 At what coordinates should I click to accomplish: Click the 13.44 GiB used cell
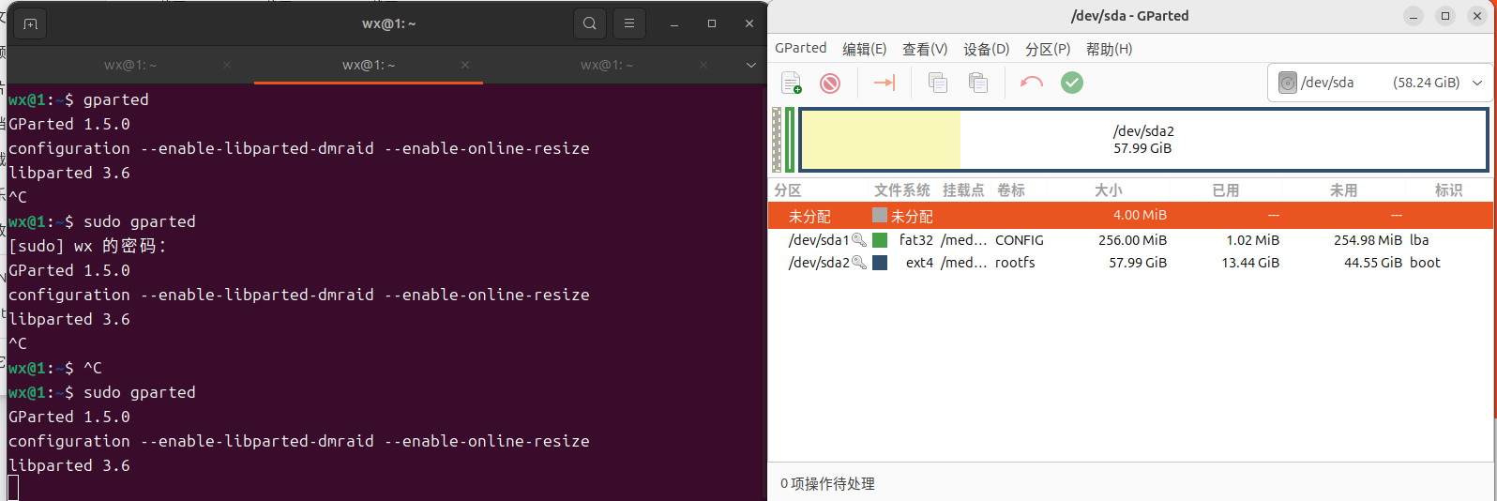(x=1250, y=263)
